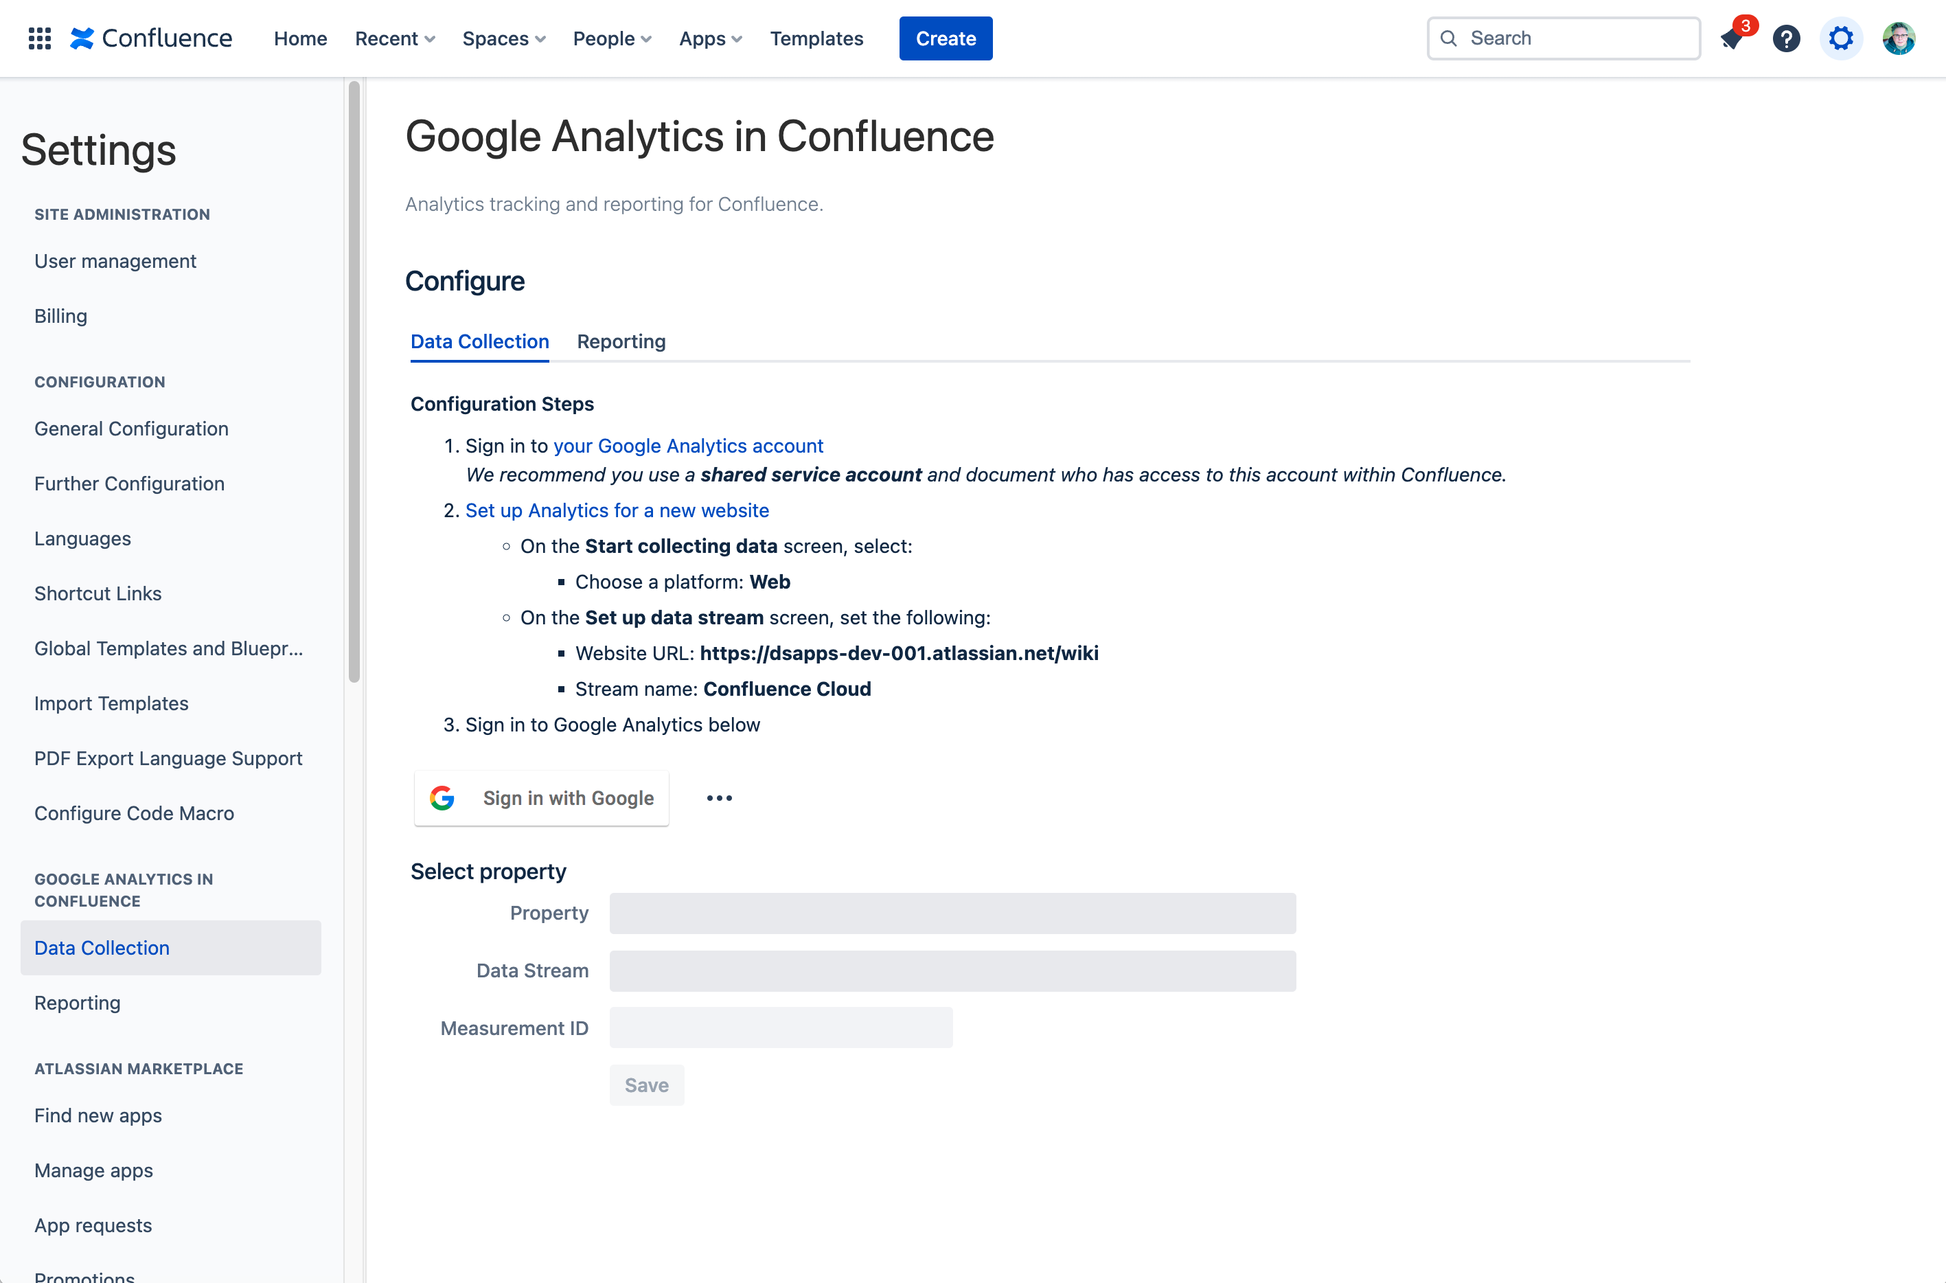Open the ellipsis options next to Google sign-in
Screen dimensions: 1946x1283
pos(719,798)
